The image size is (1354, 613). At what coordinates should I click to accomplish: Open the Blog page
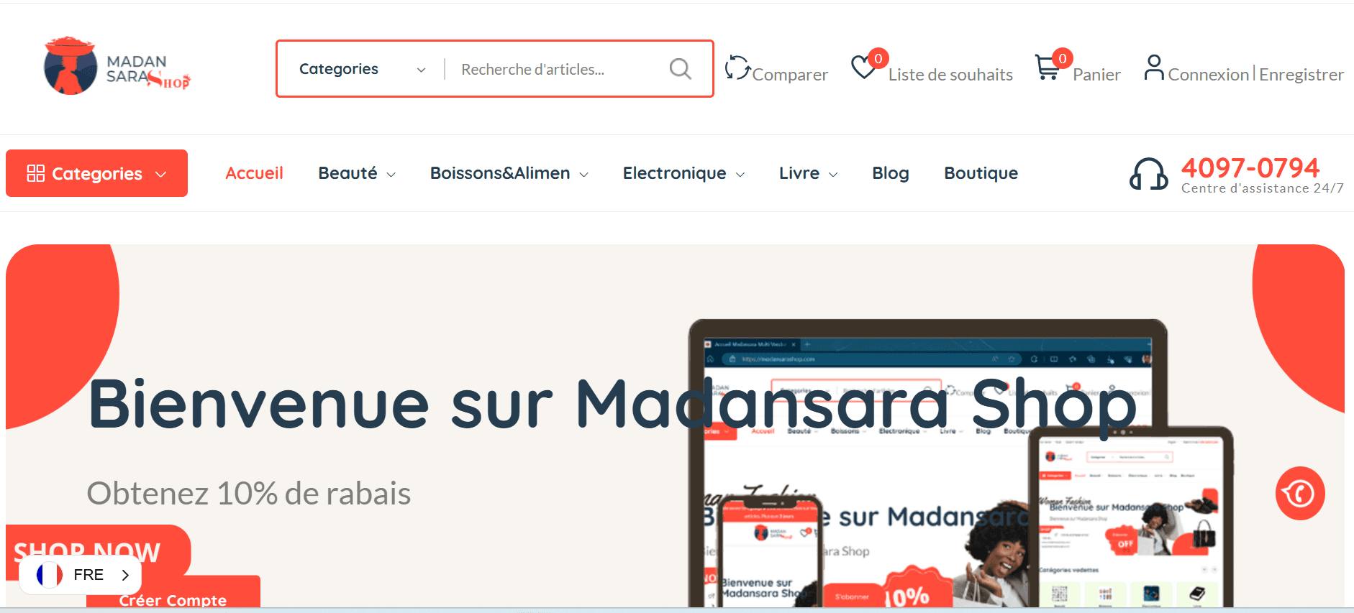[x=891, y=173]
